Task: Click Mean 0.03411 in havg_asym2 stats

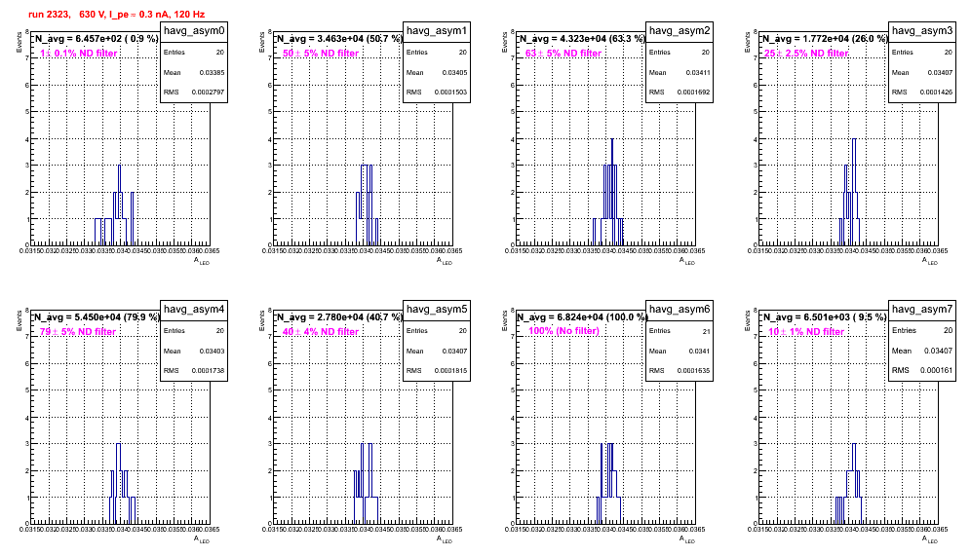Action: coord(680,72)
